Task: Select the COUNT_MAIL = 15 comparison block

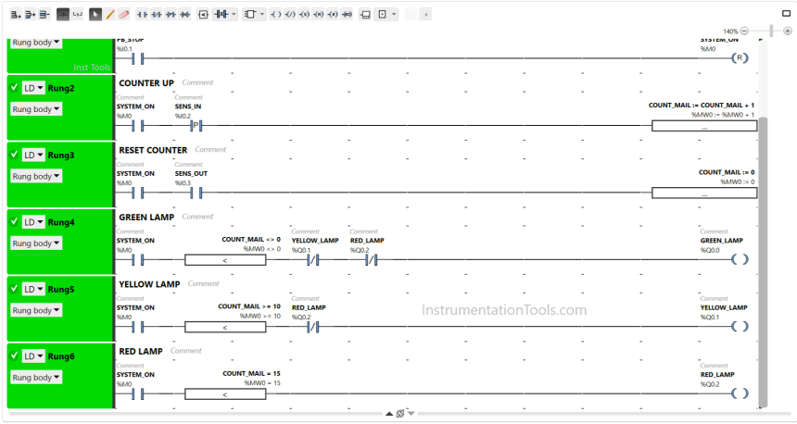Action: tap(225, 394)
